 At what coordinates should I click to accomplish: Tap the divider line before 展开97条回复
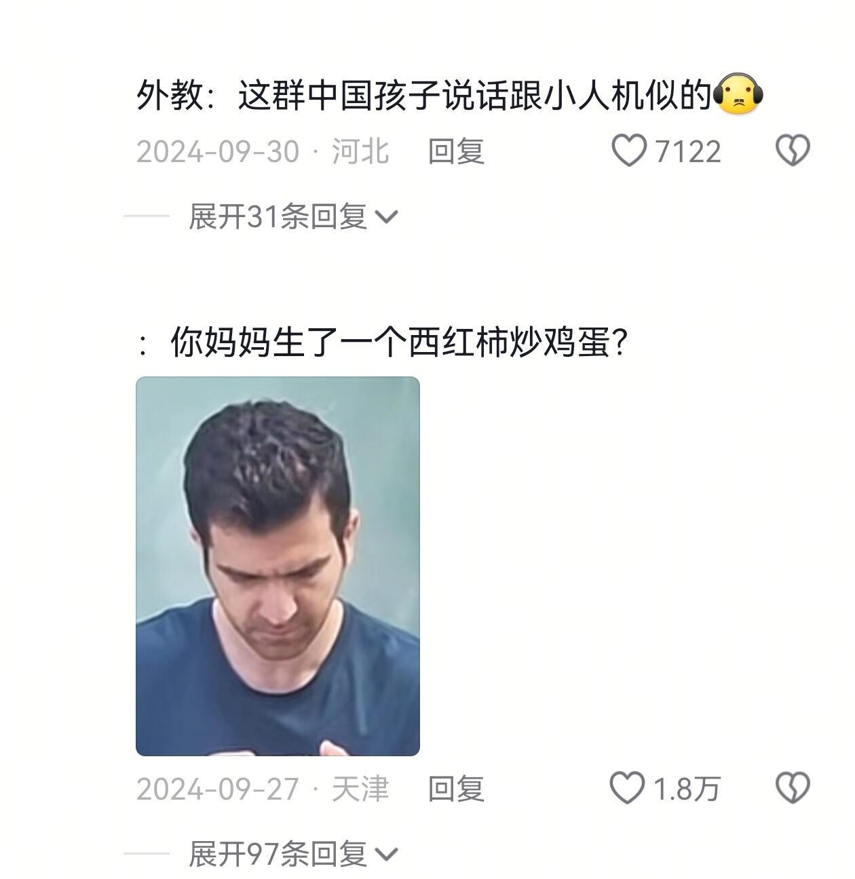146,854
